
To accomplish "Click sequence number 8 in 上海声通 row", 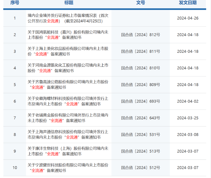I will (15, 135).
